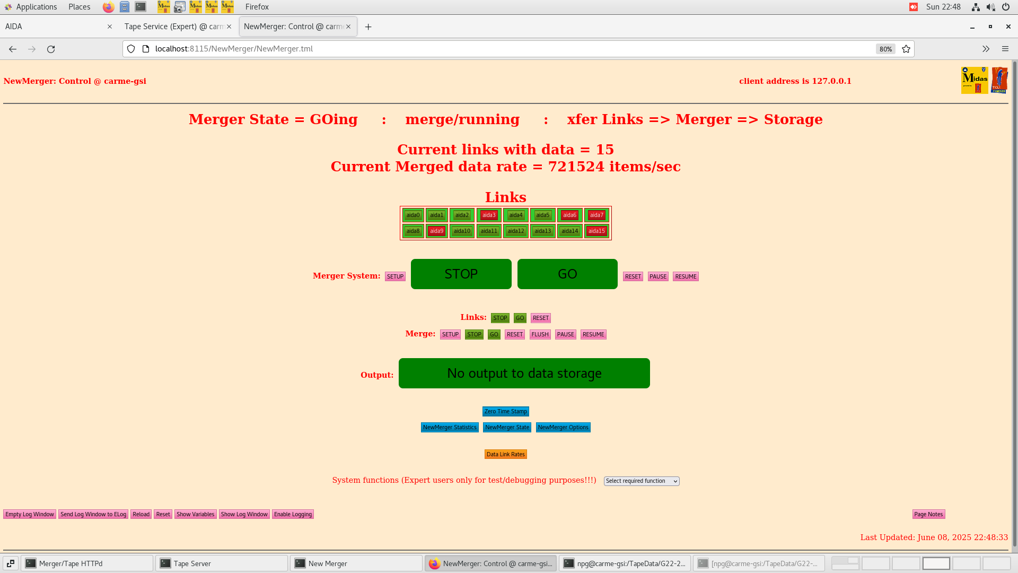The image size is (1018, 573).
Task: Toggle the aida9 link status box
Action: tap(436, 231)
